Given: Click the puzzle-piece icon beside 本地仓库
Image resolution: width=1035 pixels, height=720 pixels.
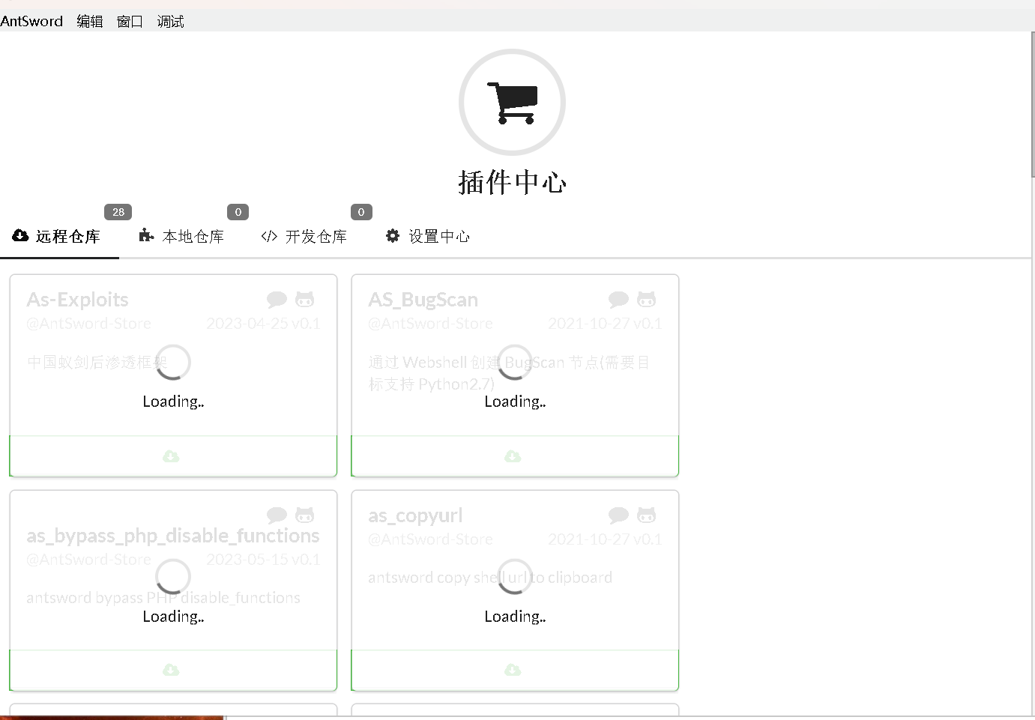Looking at the screenshot, I should pyautogui.click(x=145, y=235).
